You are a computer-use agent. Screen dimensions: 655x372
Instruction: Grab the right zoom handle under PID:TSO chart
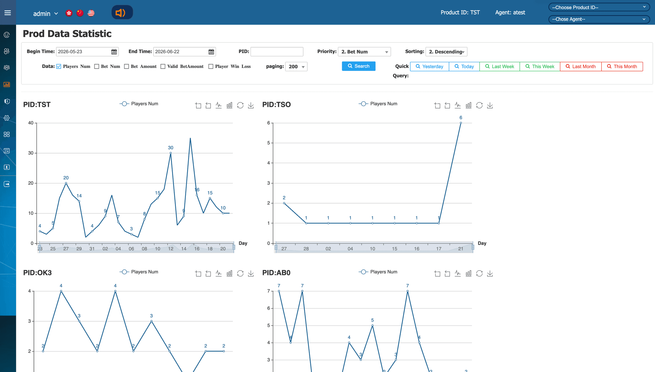click(x=473, y=247)
